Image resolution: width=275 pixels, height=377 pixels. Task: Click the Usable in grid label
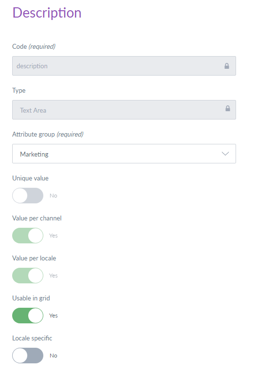tap(31, 298)
